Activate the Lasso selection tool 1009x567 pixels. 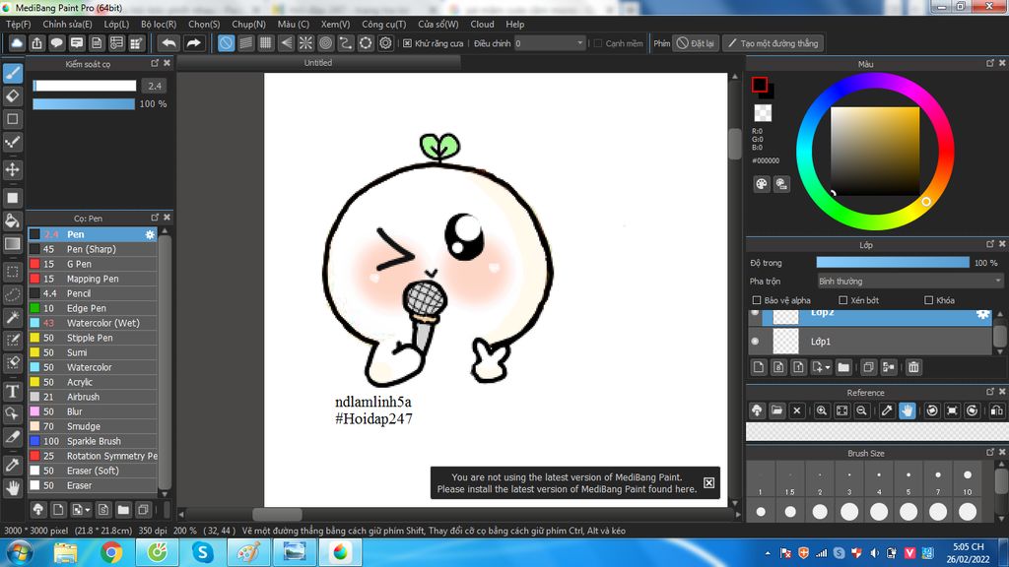coord(13,294)
